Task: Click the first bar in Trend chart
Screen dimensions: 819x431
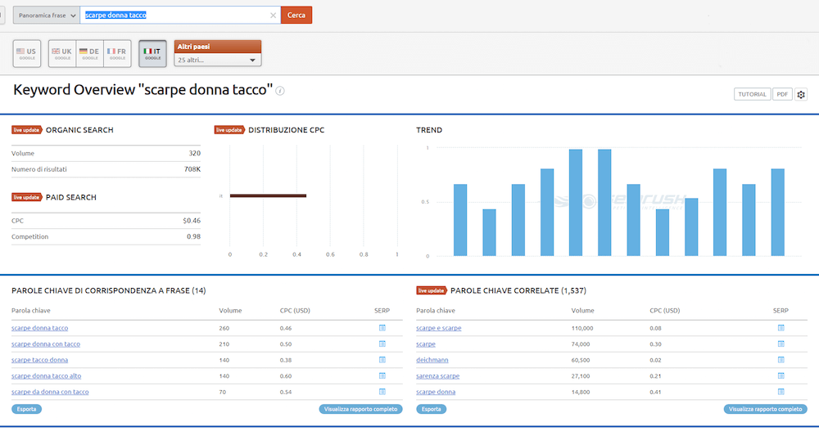Action: click(460, 220)
